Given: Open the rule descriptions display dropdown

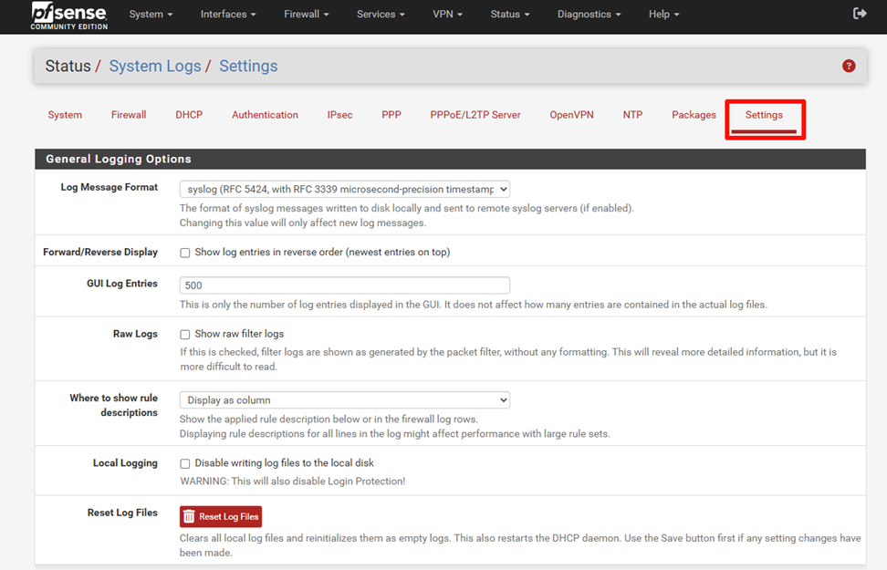Looking at the screenshot, I should [344, 399].
